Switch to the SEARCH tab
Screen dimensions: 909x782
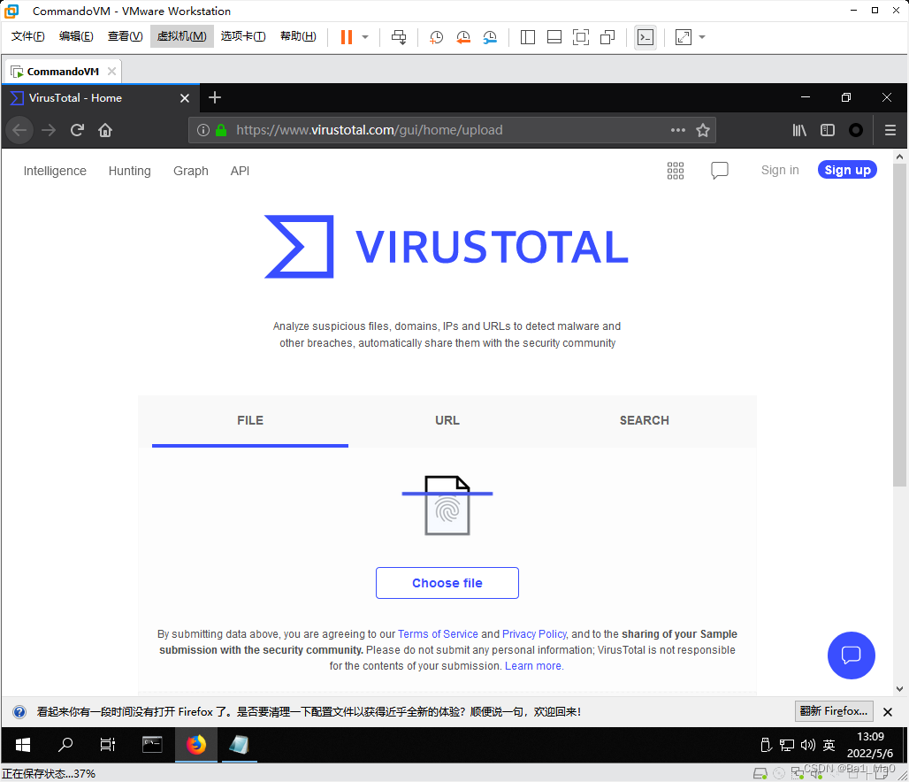644,420
